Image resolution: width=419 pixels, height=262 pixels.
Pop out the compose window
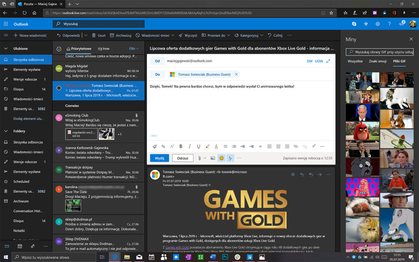[328, 61]
